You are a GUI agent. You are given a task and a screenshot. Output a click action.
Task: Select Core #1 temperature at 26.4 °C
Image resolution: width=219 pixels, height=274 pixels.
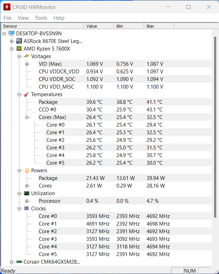click(x=129, y=132)
